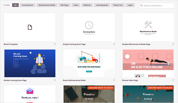Favorite Down Maintenance Mode heart icon

[114, 80]
